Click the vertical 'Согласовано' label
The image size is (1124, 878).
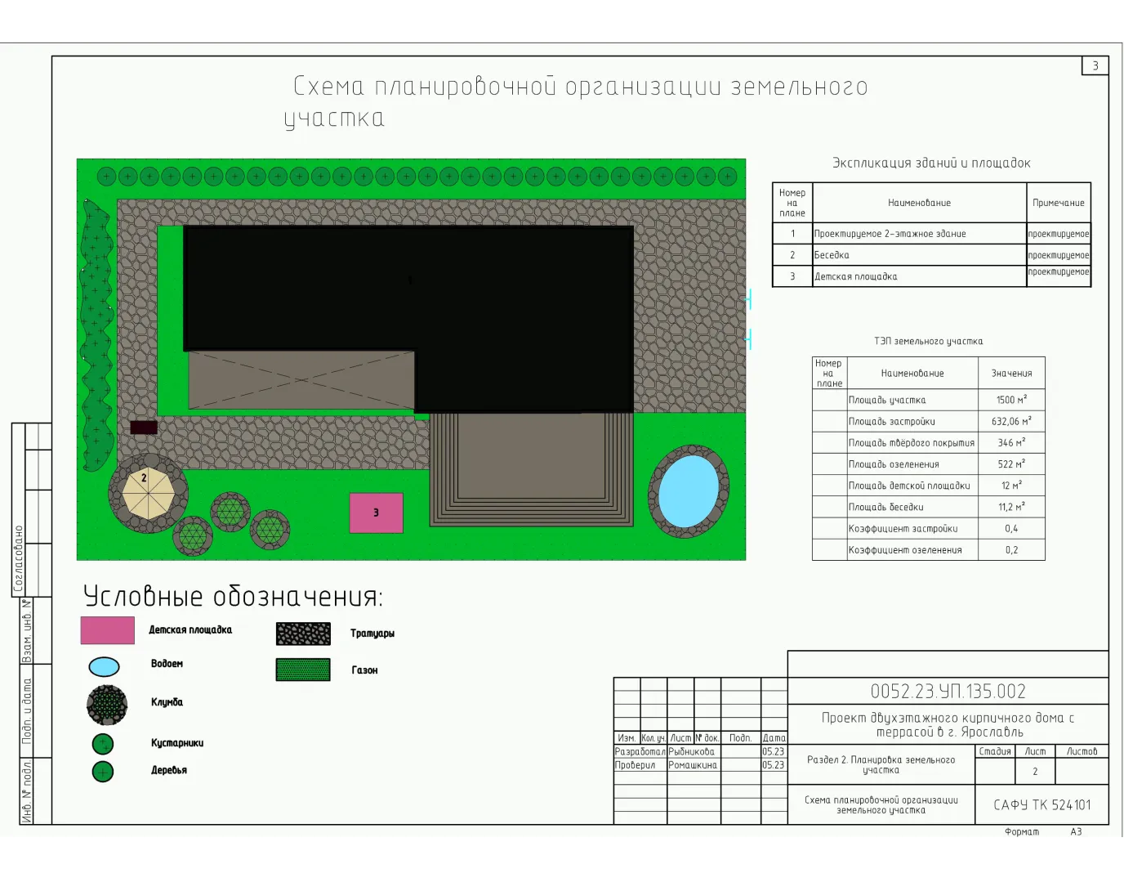tap(18, 558)
